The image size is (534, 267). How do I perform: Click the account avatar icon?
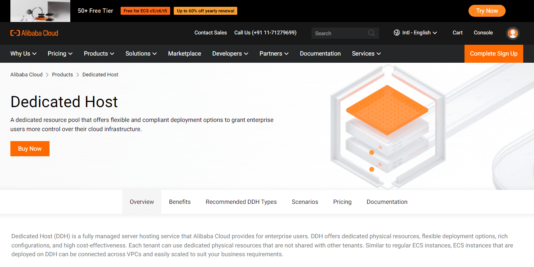512,33
